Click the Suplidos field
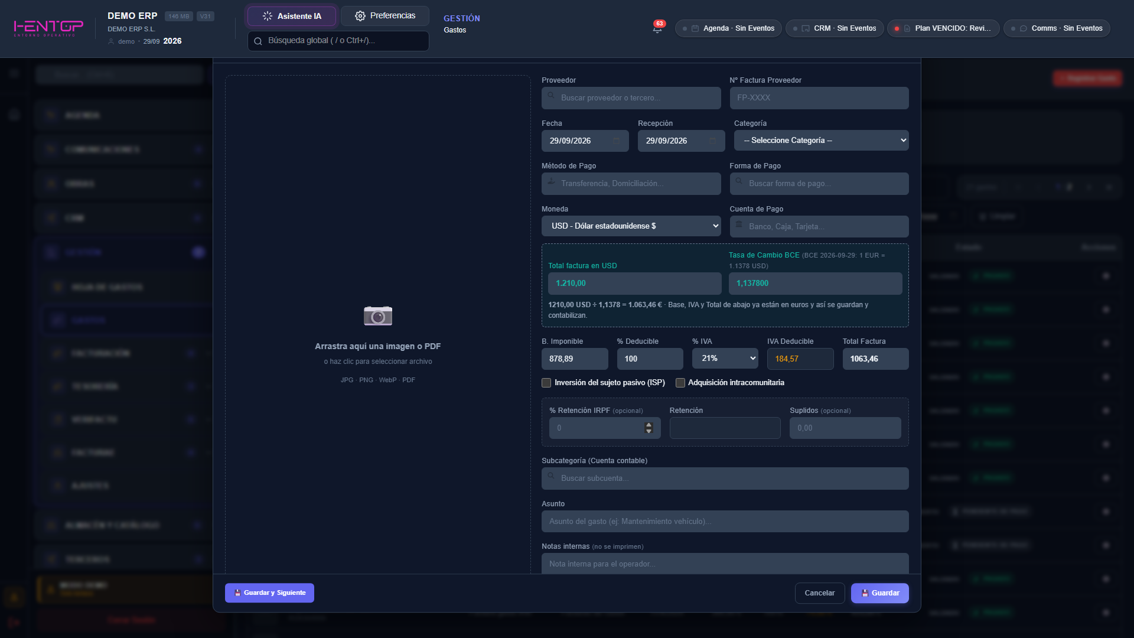 tap(846, 428)
